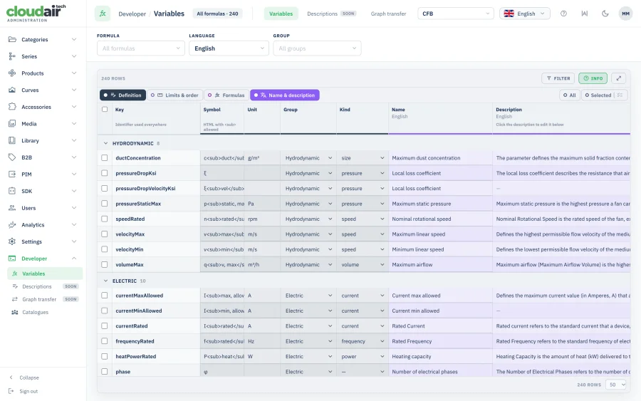Toggle the Formulas column group
This screenshot has width=641, height=401.
(x=226, y=95)
